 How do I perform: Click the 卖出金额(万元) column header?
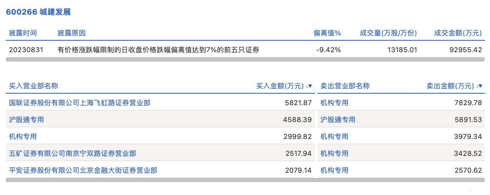tap(450, 86)
